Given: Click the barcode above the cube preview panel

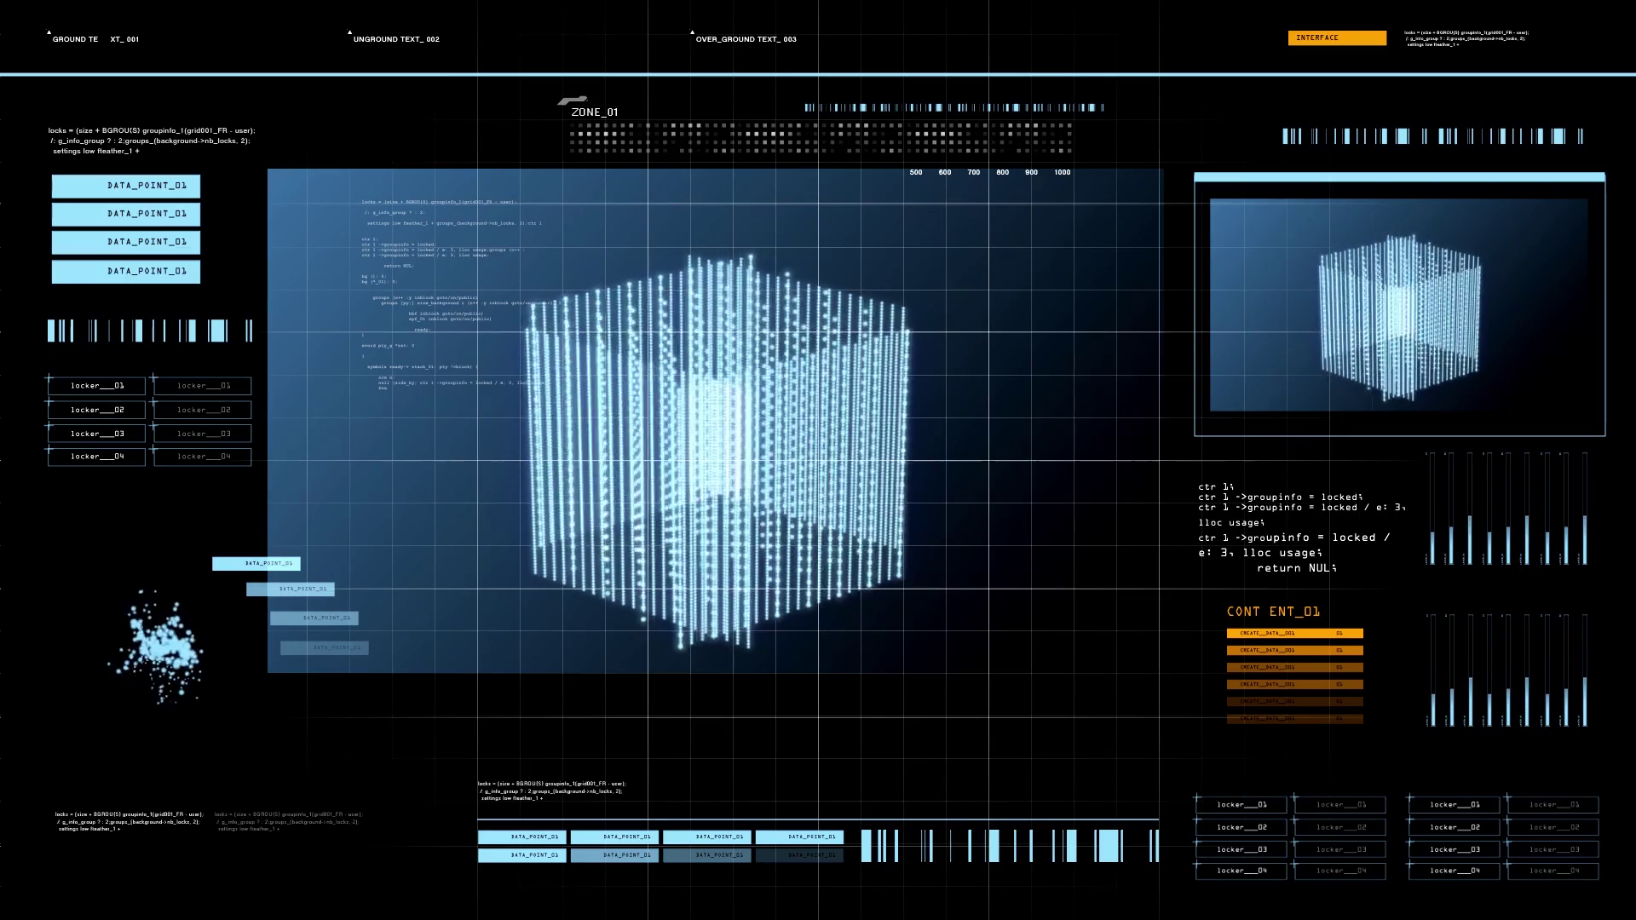Looking at the screenshot, I should pyautogui.click(x=1432, y=136).
